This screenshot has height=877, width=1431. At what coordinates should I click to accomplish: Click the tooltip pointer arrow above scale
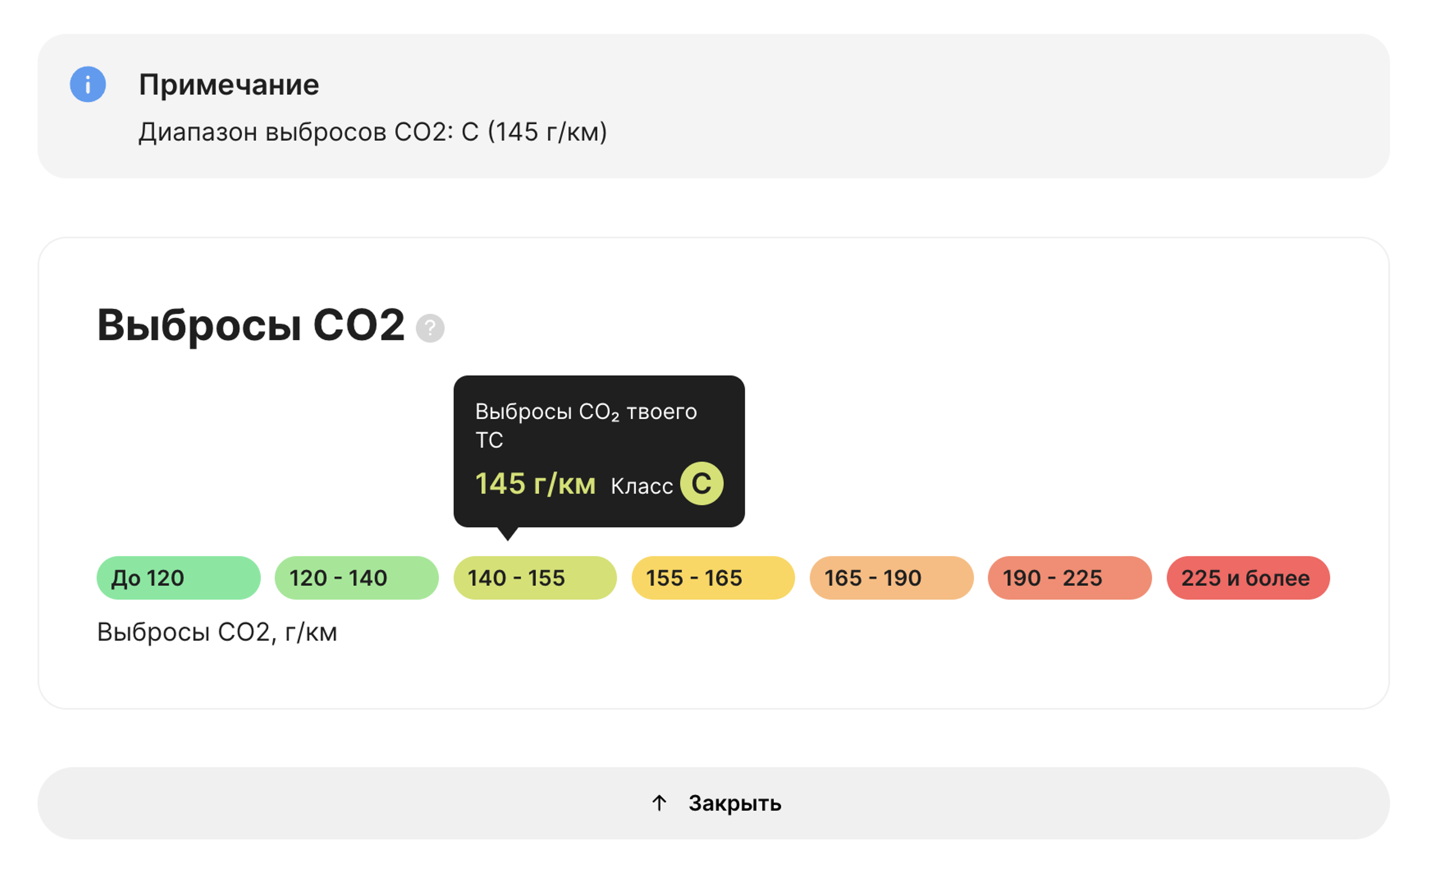[x=508, y=534]
